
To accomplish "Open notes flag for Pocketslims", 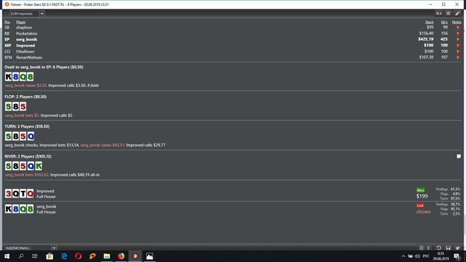I will pos(458,33).
